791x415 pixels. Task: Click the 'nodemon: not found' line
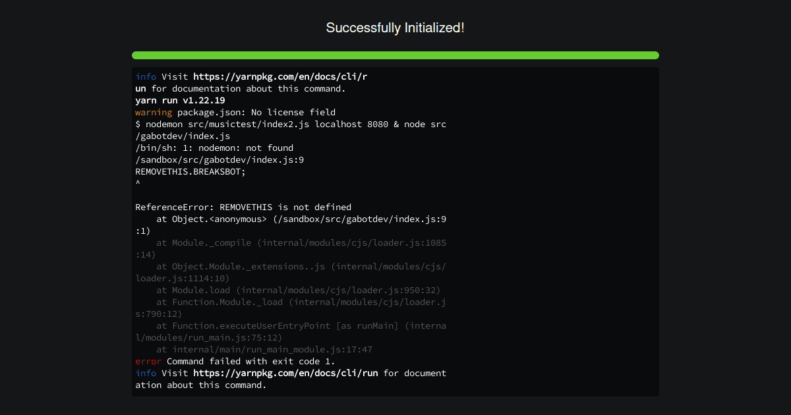tap(214, 148)
